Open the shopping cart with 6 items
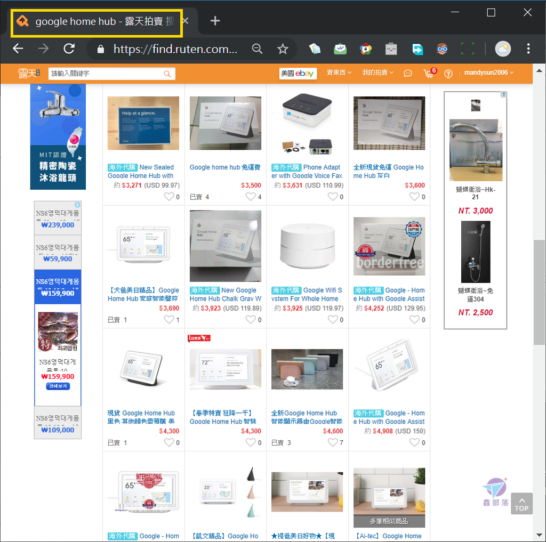 [430, 72]
